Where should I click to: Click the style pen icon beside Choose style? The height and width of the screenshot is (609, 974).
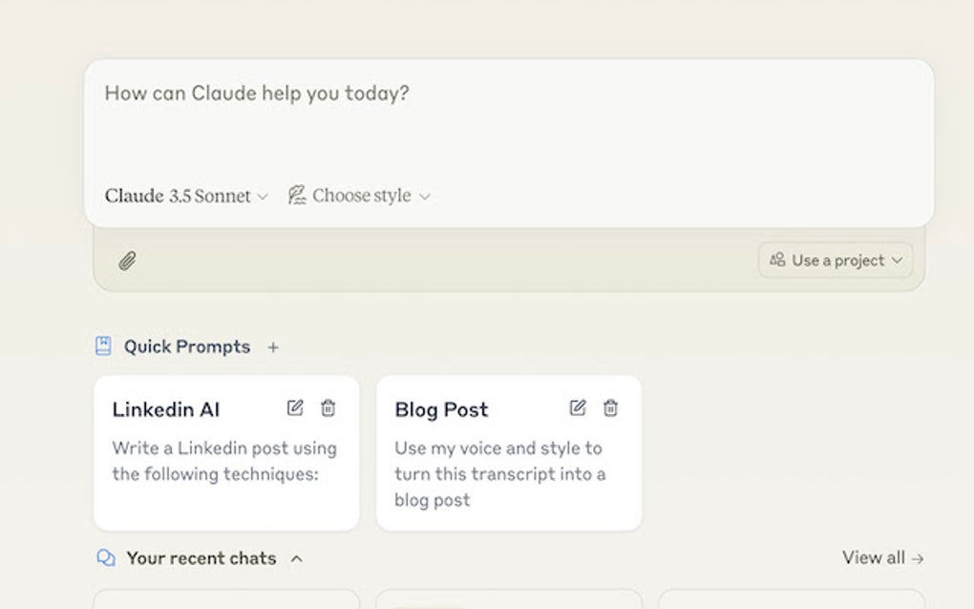(299, 195)
